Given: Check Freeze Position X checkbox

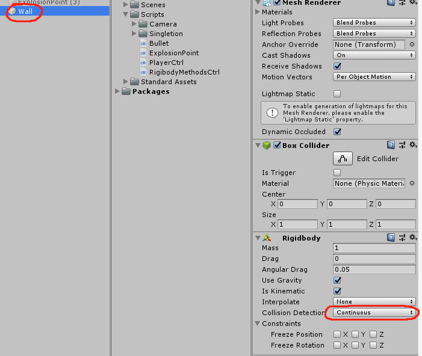Looking at the screenshot, I should 337,334.
